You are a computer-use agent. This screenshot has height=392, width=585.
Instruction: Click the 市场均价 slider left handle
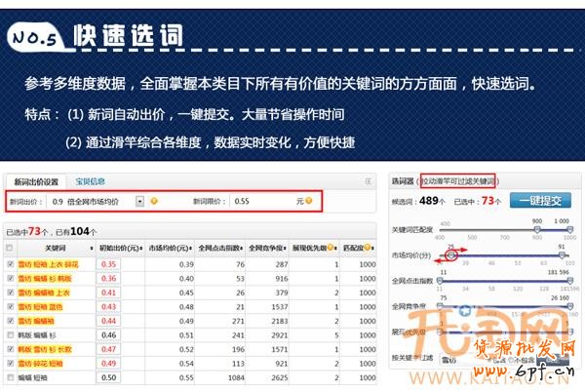click(x=451, y=255)
